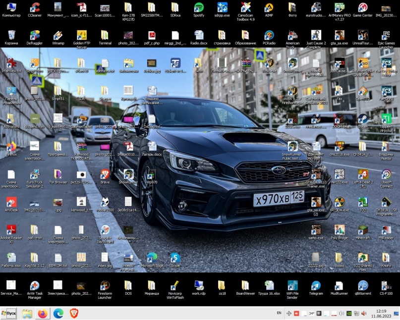This screenshot has width=400, height=320.
Task: Click the taskbar clock showing 12:19
Action: (381, 313)
